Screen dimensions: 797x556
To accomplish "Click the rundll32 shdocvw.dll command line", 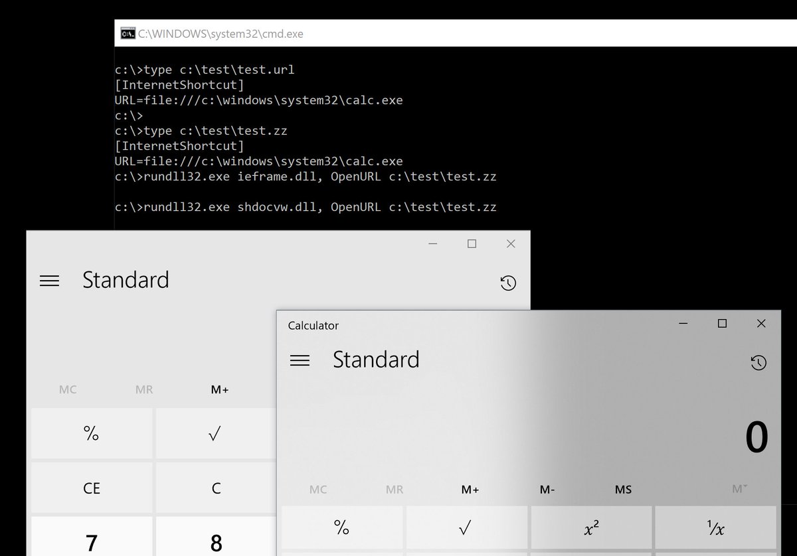I will pos(306,207).
